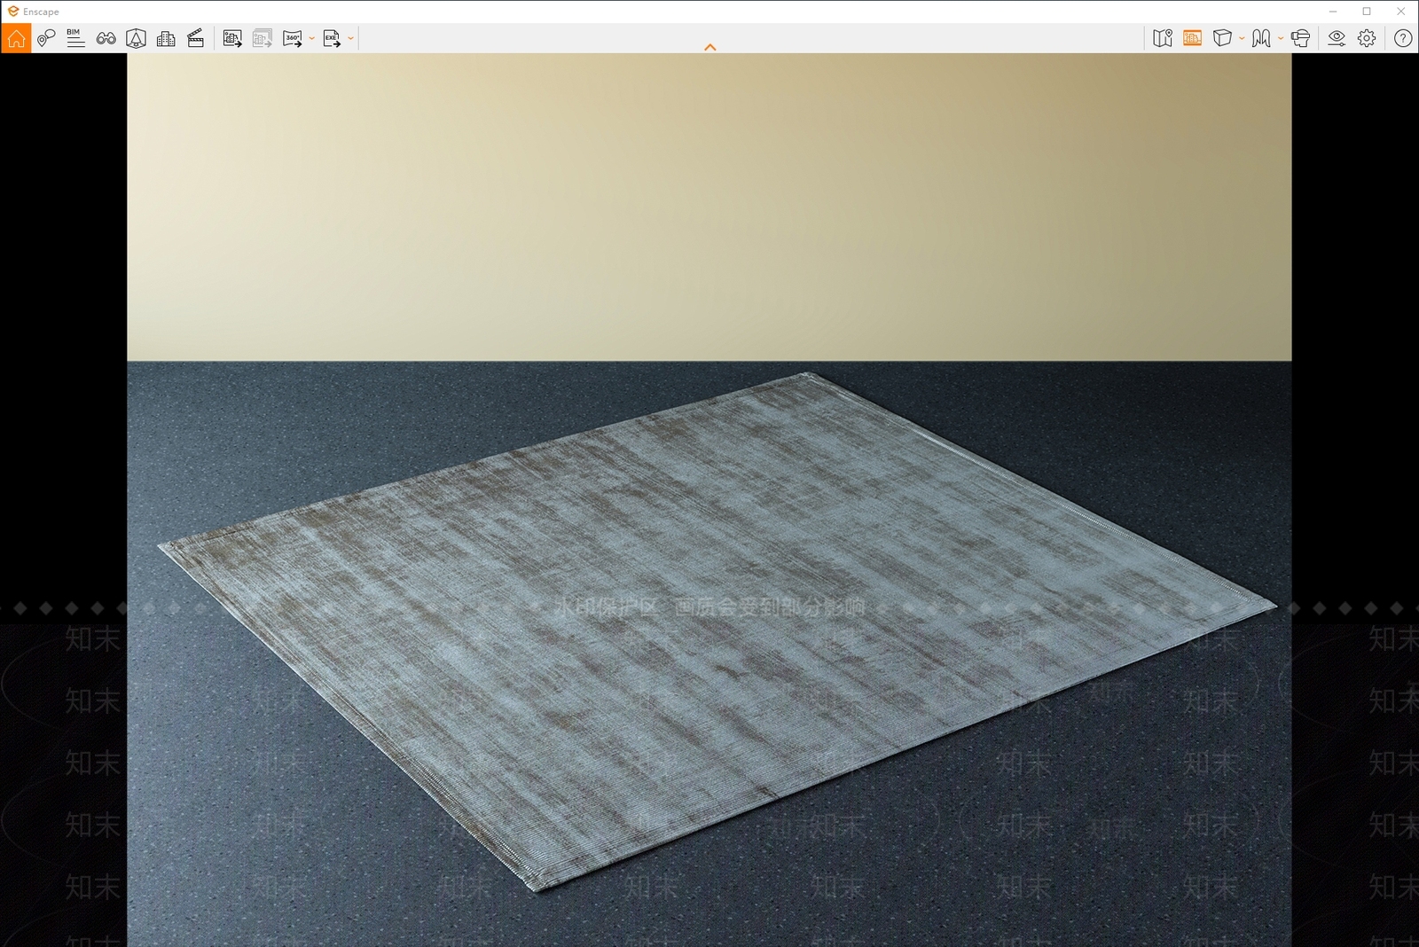Open the Help question mark icon
Image resolution: width=1419 pixels, height=947 pixels.
click(x=1403, y=38)
